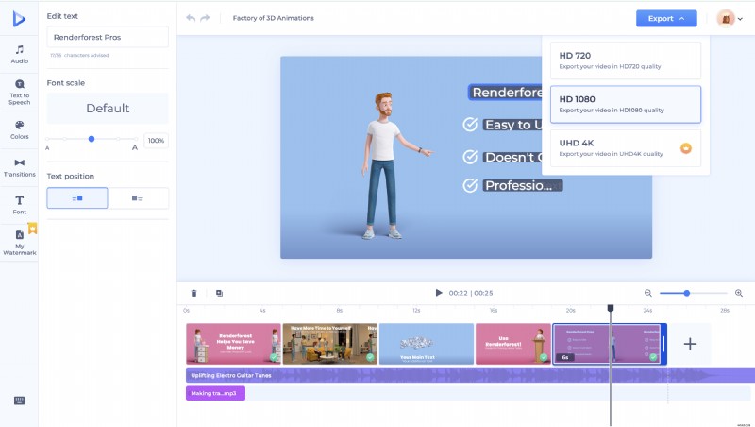Image resolution: width=755 pixels, height=427 pixels.
Task: Choose image-left text-right position
Action: pyautogui.click(x=138, y=198)
